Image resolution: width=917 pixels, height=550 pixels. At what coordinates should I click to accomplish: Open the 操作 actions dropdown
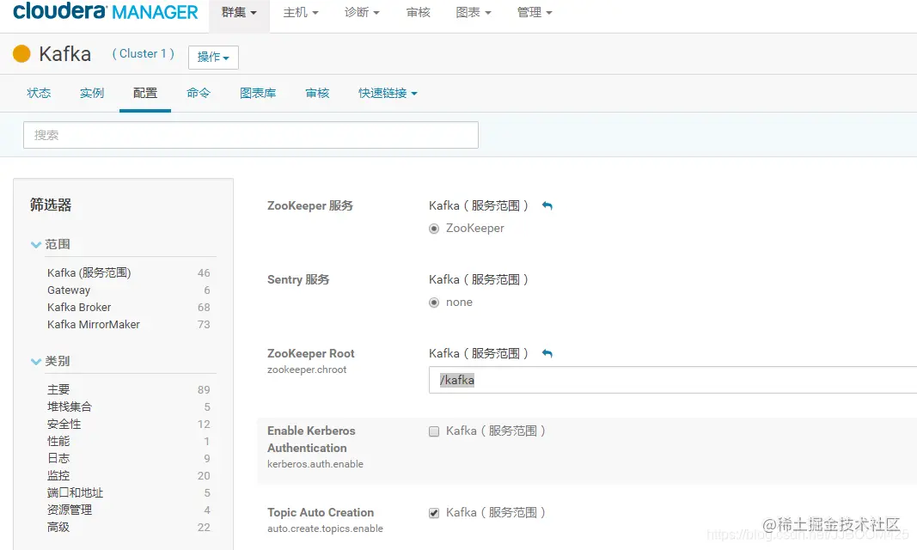(213, 58)
